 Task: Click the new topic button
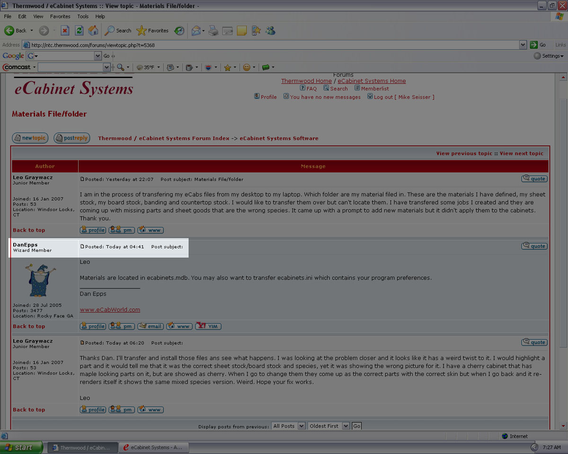point(30,138)
